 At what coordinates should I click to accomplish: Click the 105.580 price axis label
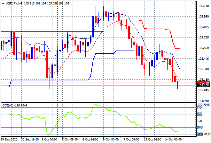point(203,48)
